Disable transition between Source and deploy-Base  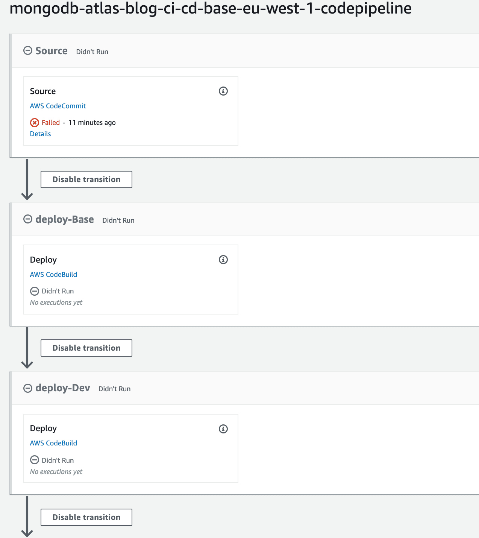86,179
